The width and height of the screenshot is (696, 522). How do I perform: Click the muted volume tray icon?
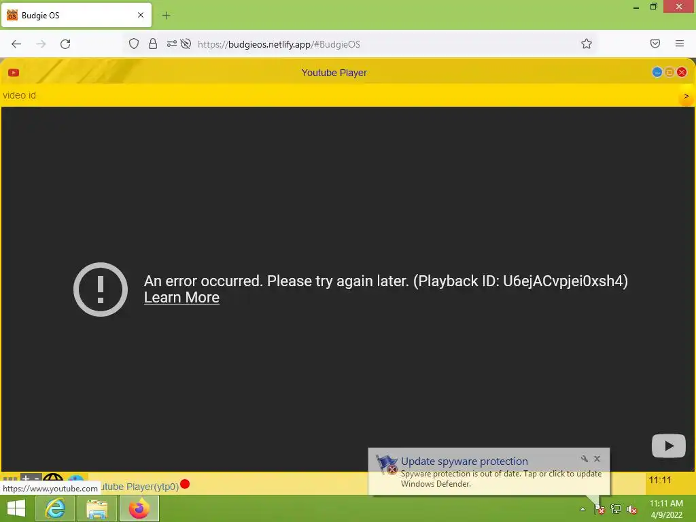click(x=632, y=509)
